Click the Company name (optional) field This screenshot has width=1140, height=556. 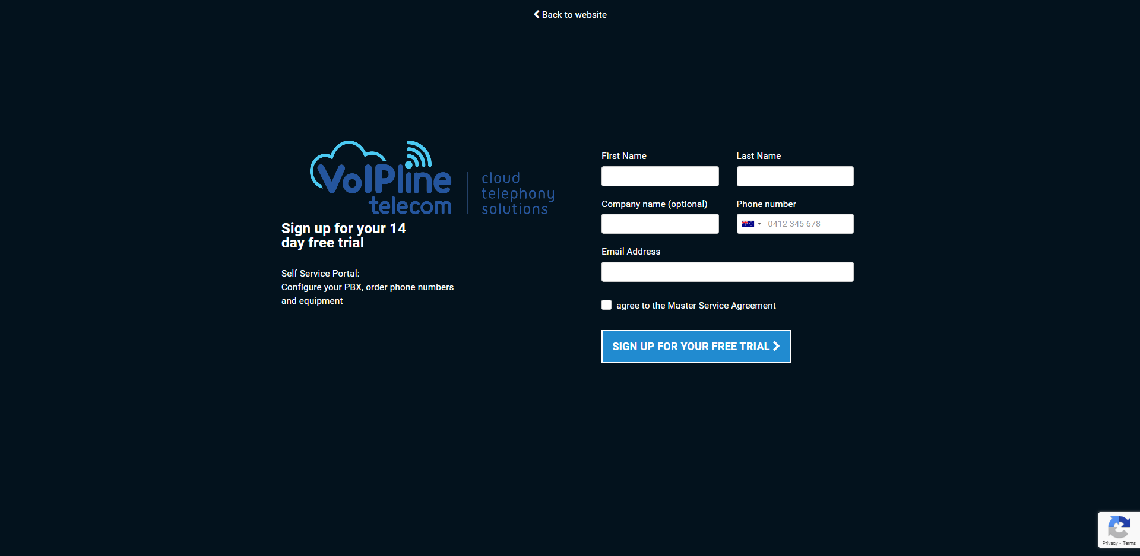coord(660,224)
